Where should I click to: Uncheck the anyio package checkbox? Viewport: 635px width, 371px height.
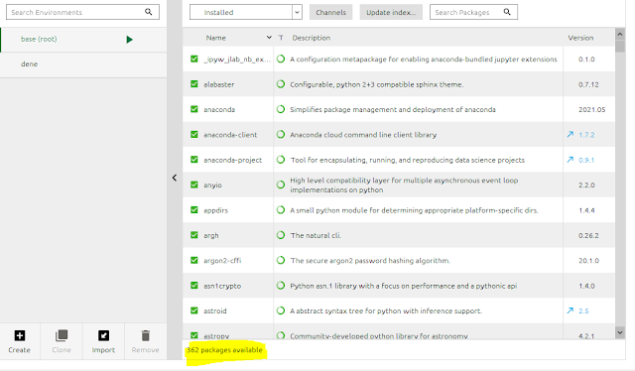pos(194,185)
